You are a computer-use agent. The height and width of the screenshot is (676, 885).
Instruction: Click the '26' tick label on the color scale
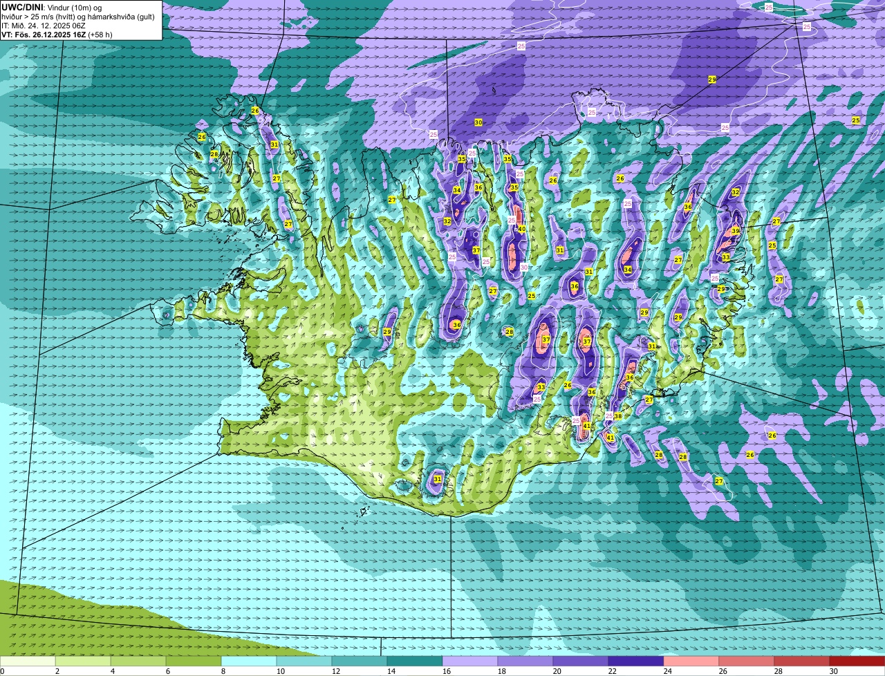click(723, 671)
